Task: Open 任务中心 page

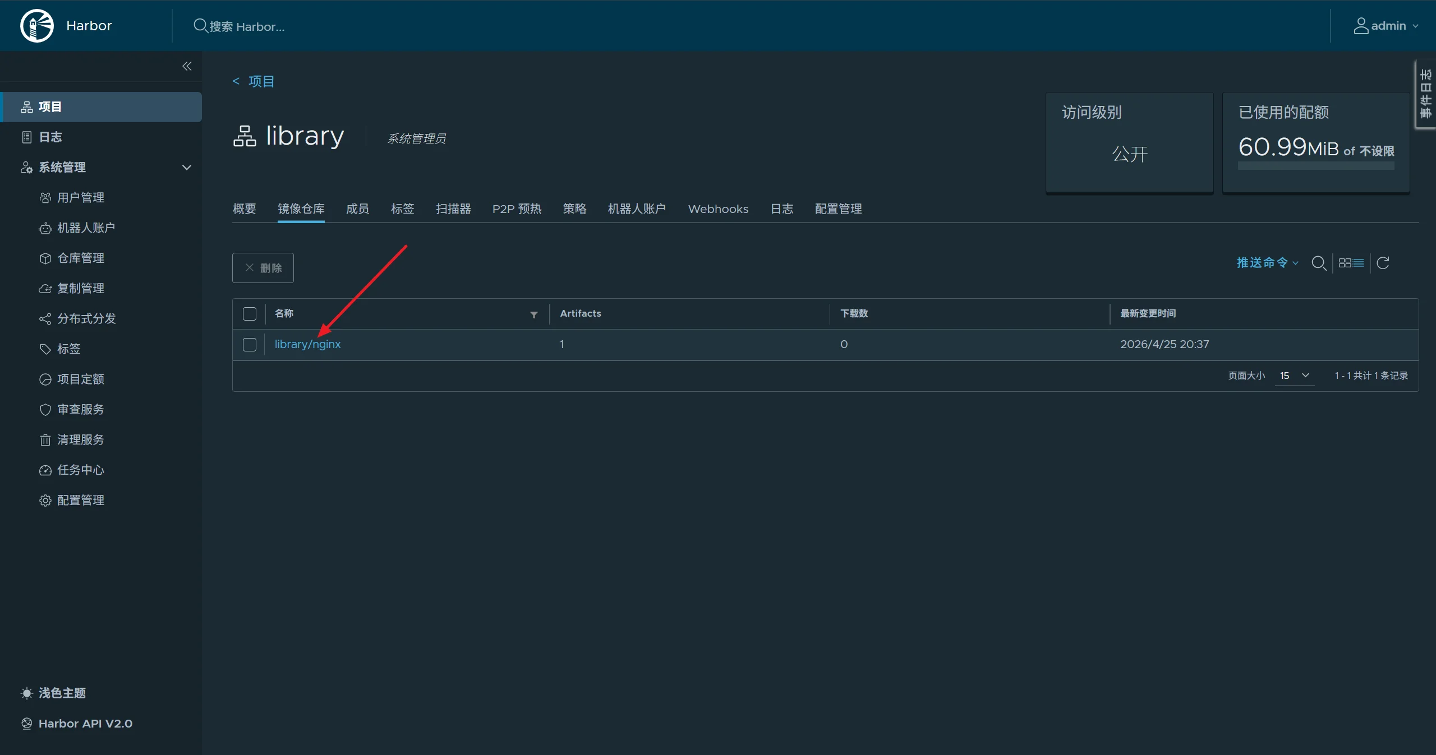Action: click(x=80, y=470)
